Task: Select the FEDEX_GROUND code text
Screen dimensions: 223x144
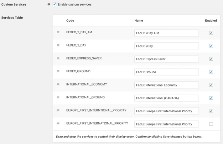Action: point(78,71)
